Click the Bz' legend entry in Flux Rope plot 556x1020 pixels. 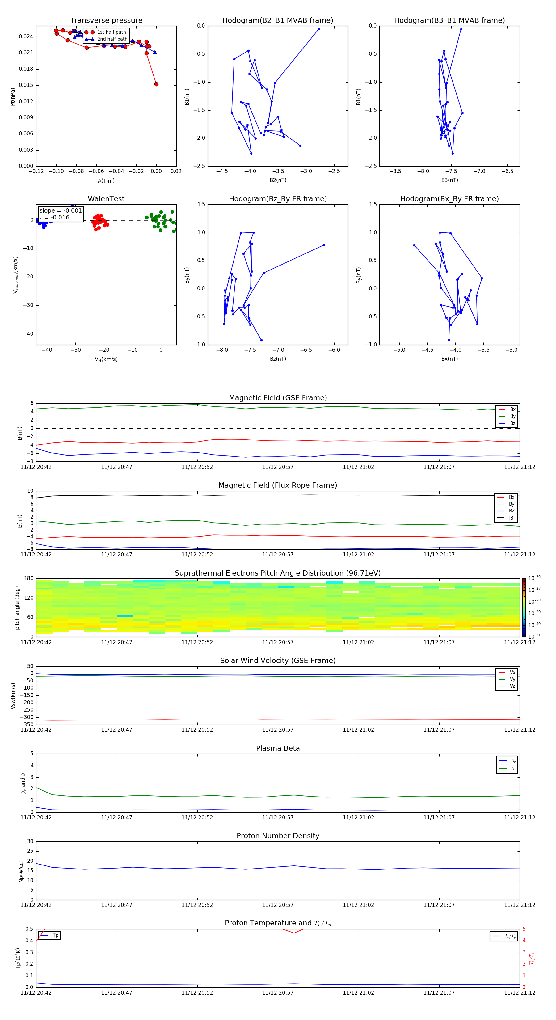507,511
